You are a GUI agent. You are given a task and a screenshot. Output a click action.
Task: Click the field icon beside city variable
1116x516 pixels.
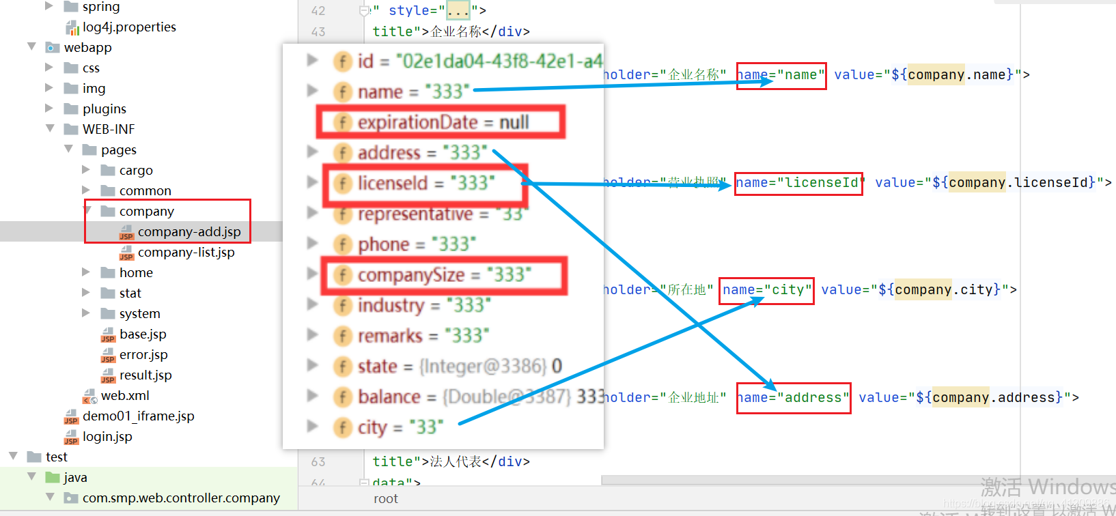pyautogui.click(x=343, y=427)
